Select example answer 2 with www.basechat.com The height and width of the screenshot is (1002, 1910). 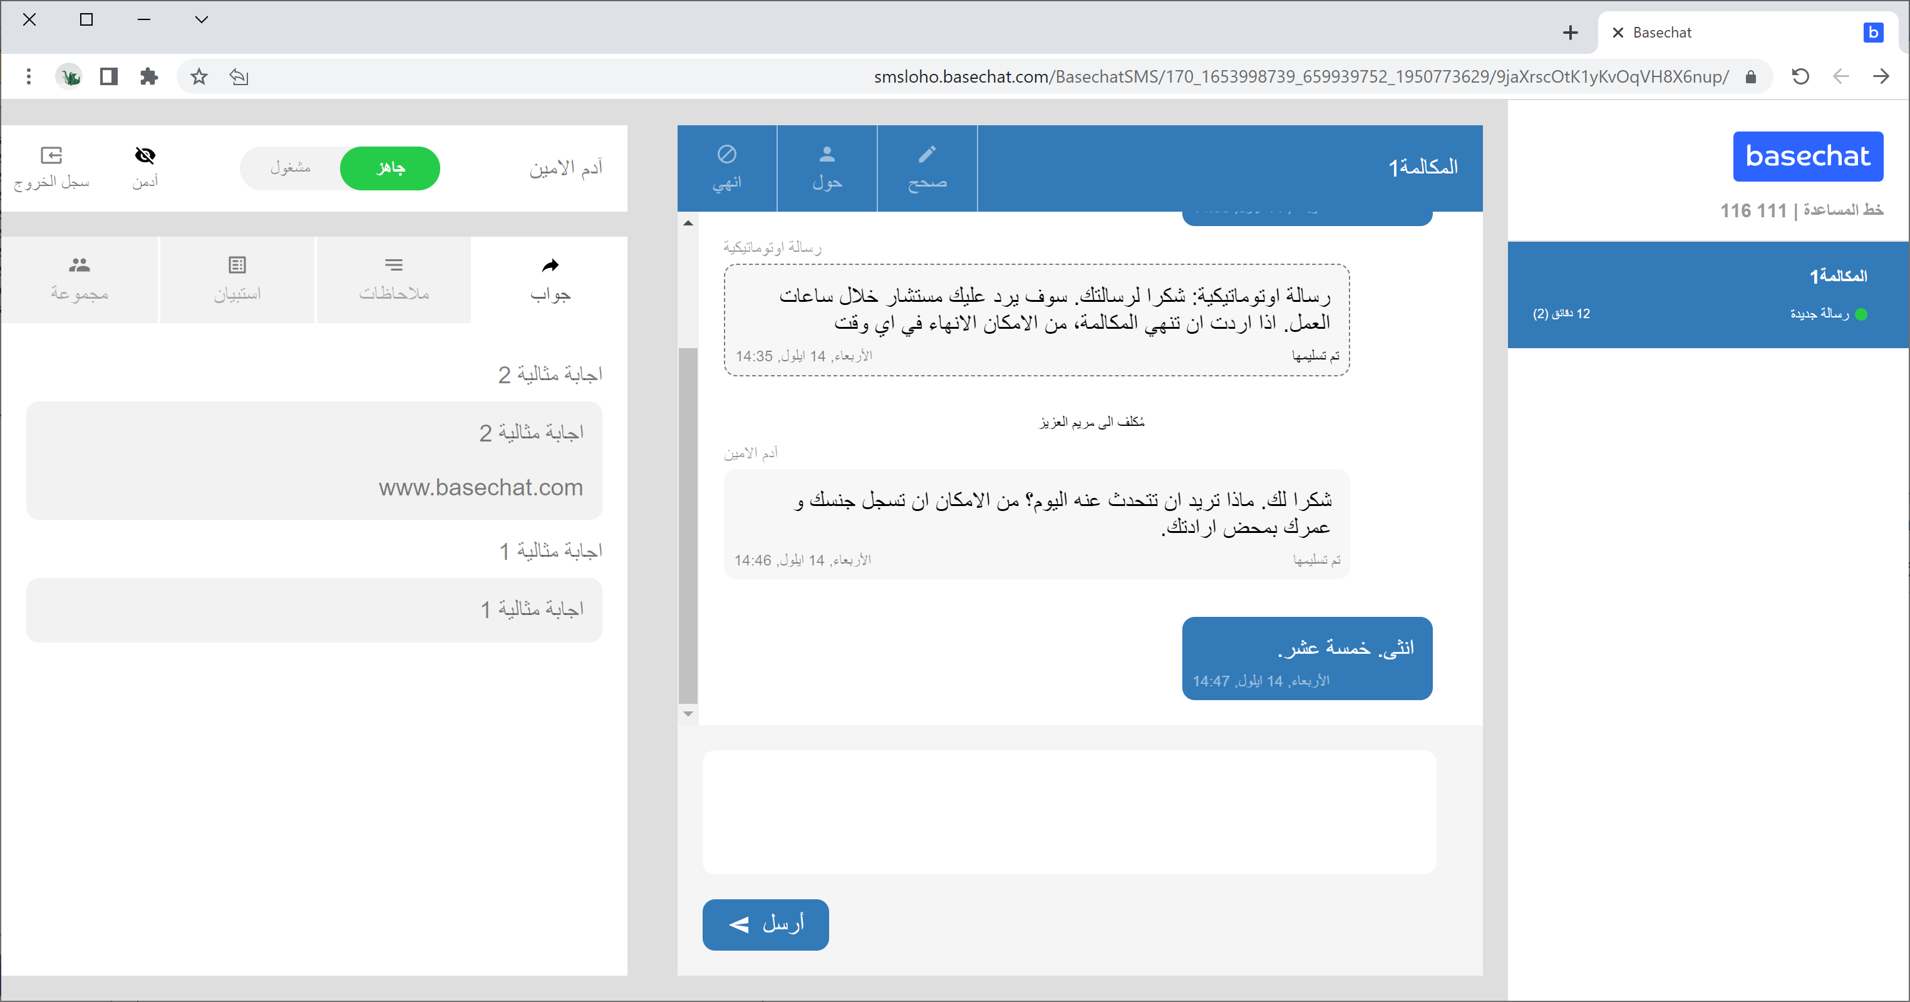pos(314,460)
